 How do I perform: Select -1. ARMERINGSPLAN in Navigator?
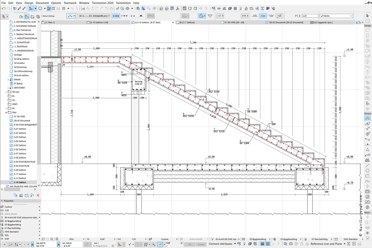(x=23, y=51)
